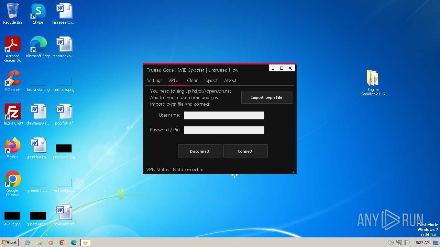Viewport: 440px width, 247px height.
Task: Select the poorfat.rtf file icon
Action: 64,115
